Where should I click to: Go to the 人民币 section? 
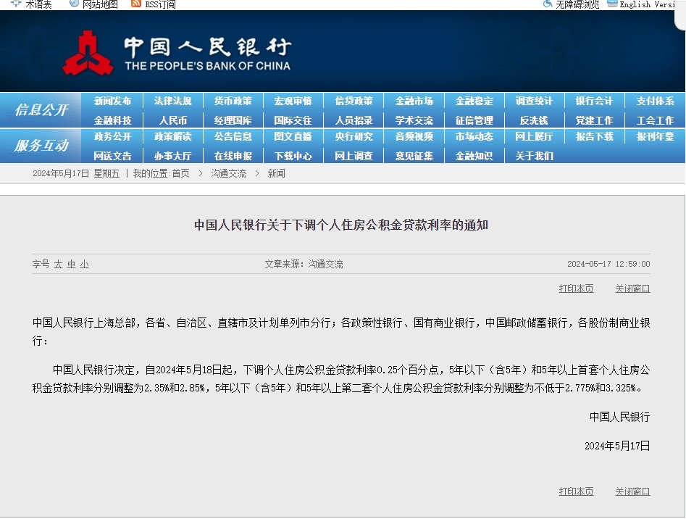coord(173,120)
